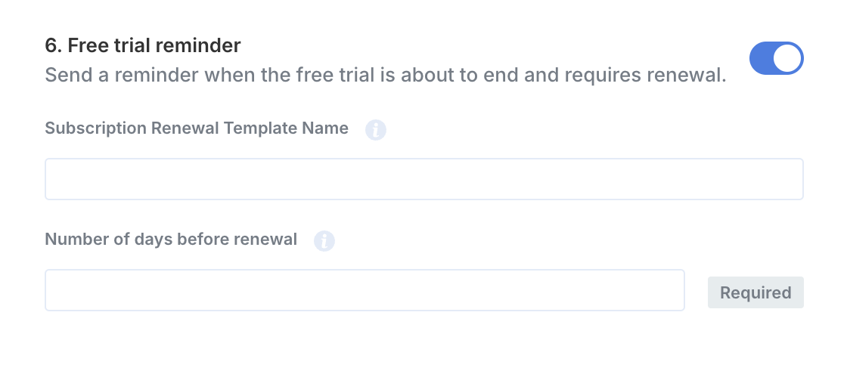Click the free trial reminder description text
The image size is (847, 371).
385,76
